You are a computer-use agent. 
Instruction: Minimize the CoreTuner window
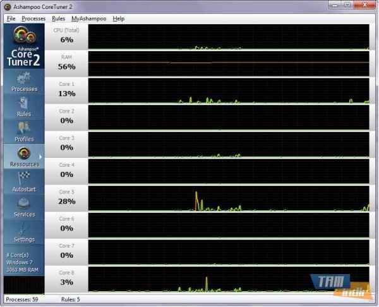coord(335,5)
